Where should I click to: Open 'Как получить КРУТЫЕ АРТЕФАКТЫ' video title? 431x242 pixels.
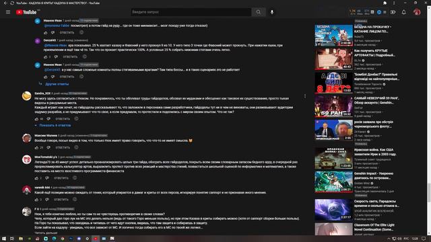[x=374, y=53]
